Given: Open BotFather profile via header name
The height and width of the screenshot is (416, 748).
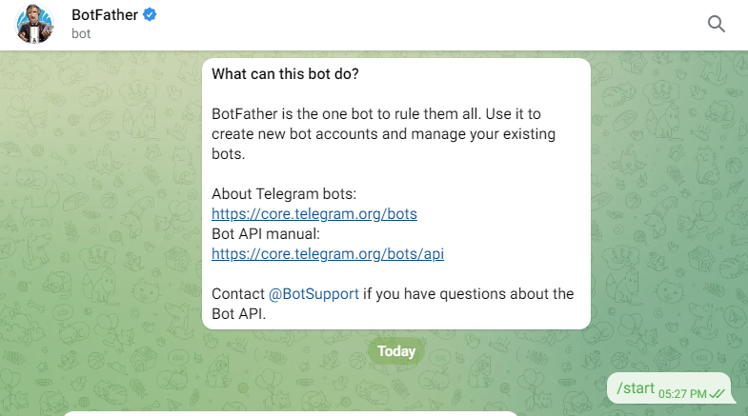Looking at the screenshot, I should point(105,14).
